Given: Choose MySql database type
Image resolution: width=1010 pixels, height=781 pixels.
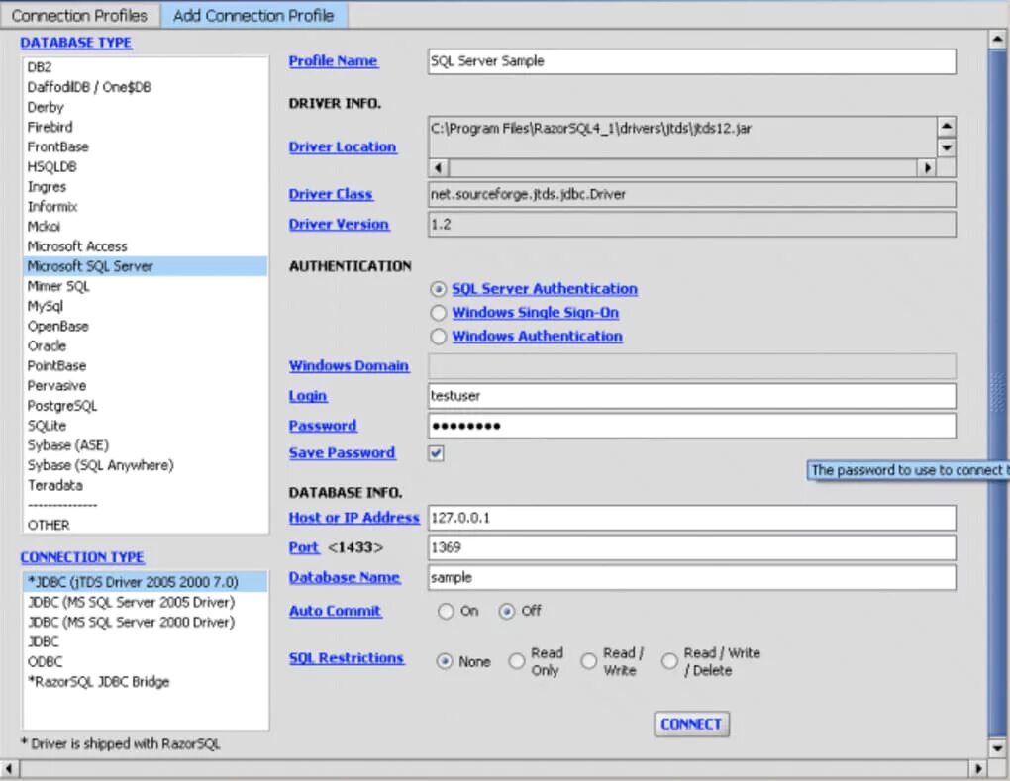Looking at the screenshot, I should [145, 307].
